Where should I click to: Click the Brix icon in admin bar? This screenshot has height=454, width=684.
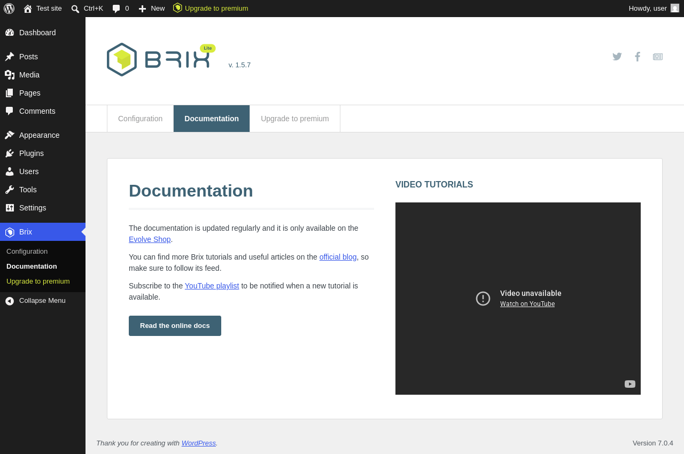177,8
